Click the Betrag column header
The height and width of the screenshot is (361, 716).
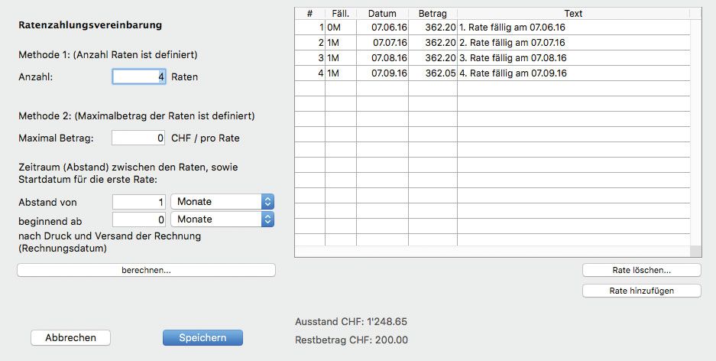click(433, 14)
